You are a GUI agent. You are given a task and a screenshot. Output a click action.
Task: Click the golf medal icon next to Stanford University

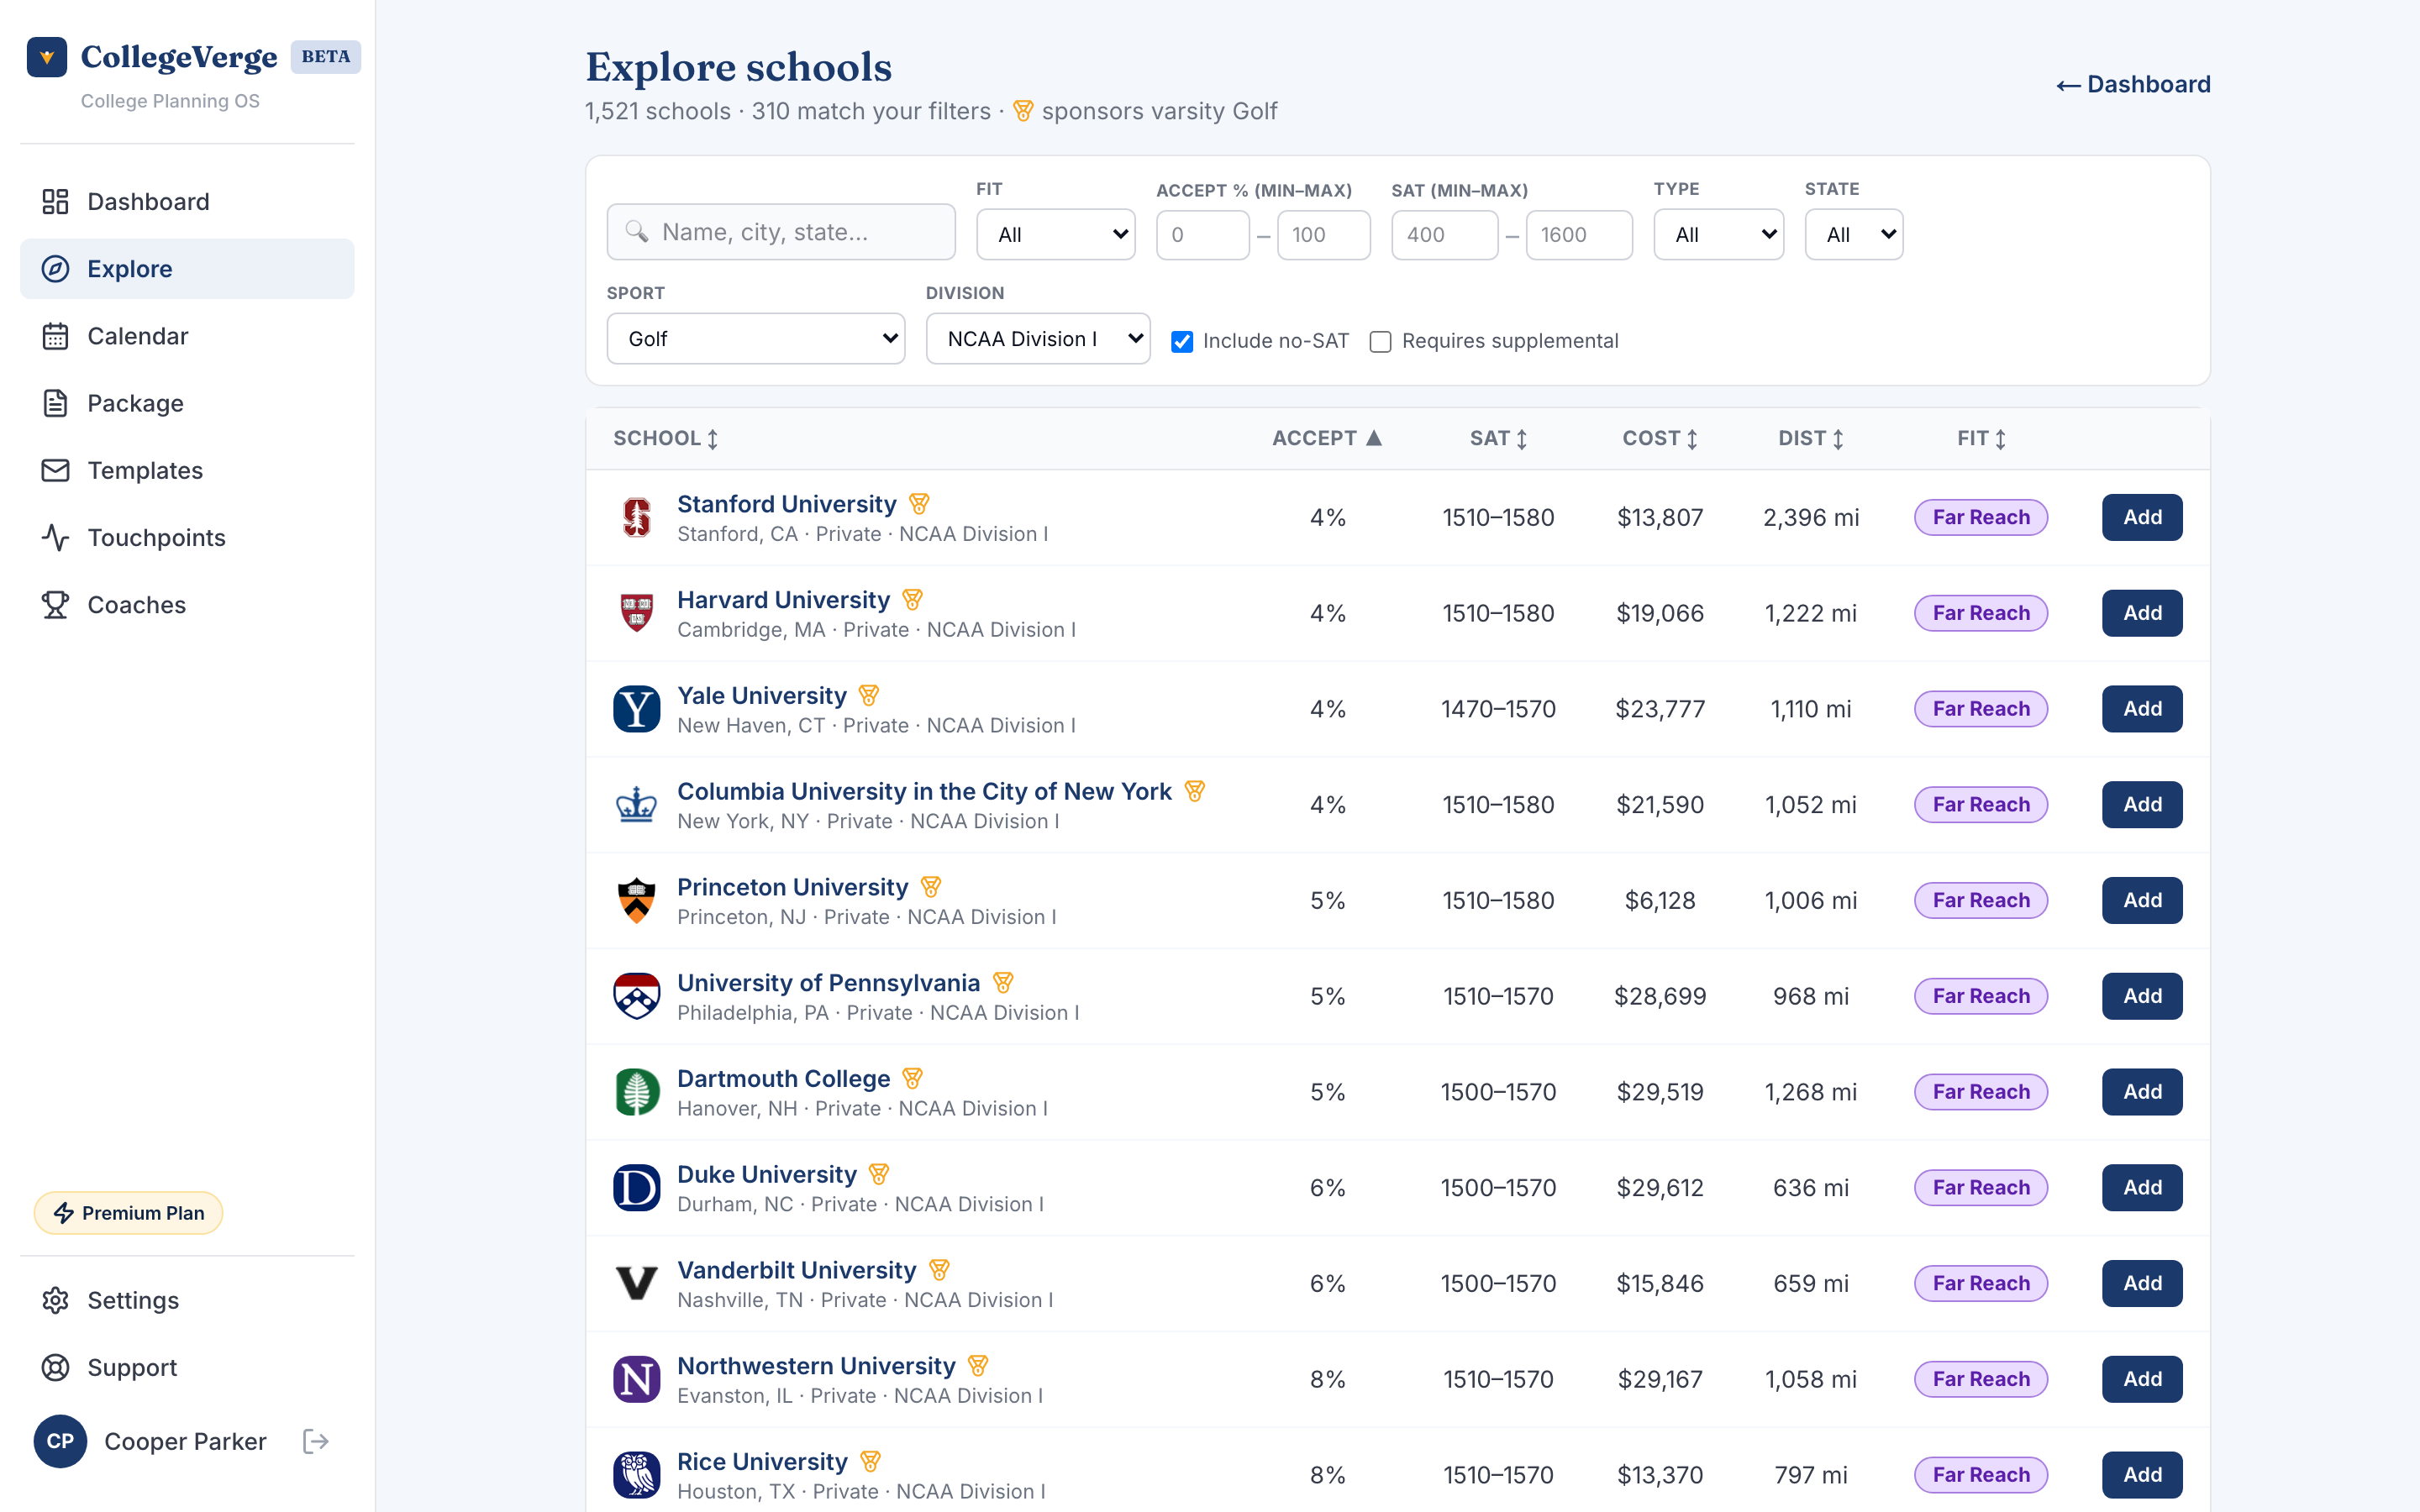(919, 504)
